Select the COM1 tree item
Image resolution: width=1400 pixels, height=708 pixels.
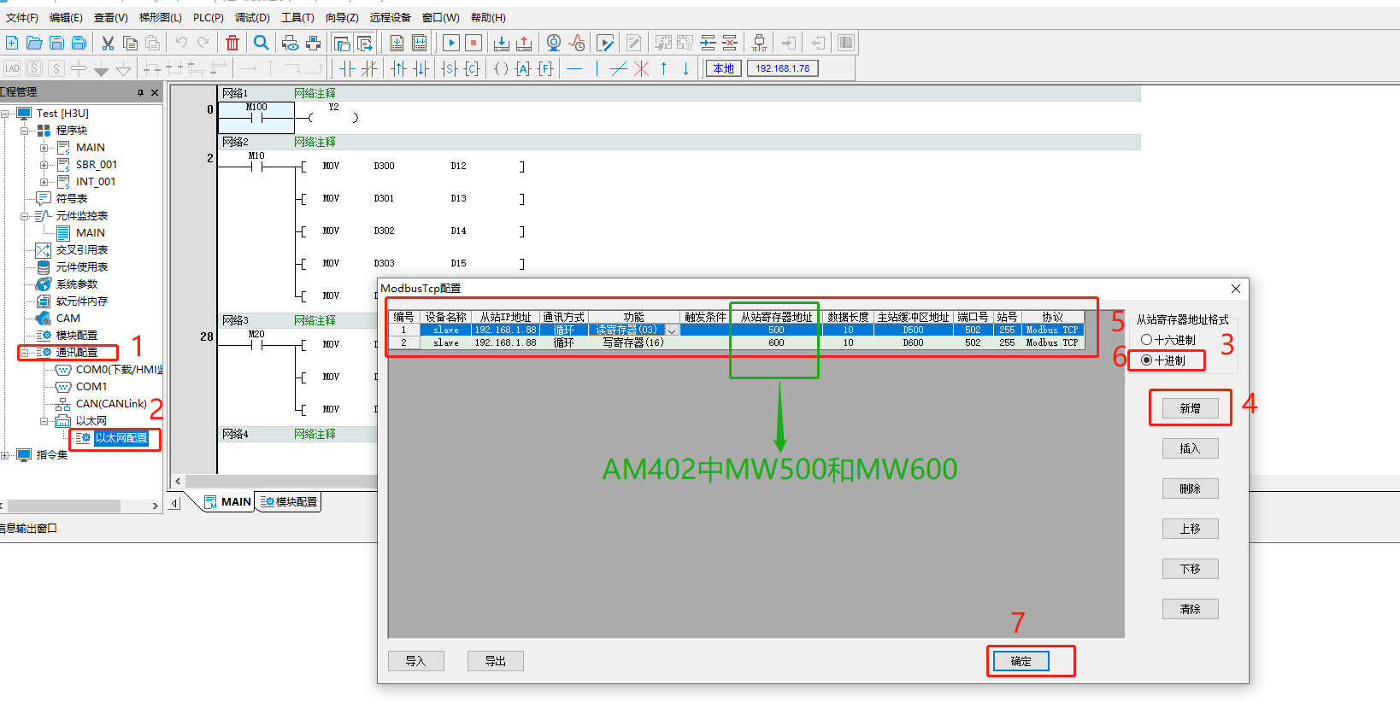tap(91, 386)
